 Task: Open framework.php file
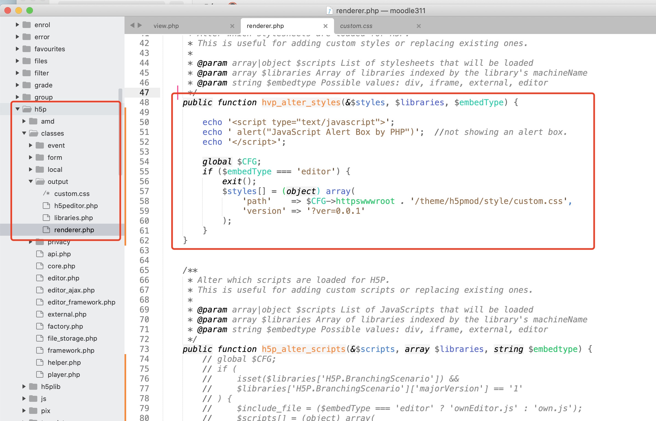coord(71,351)
